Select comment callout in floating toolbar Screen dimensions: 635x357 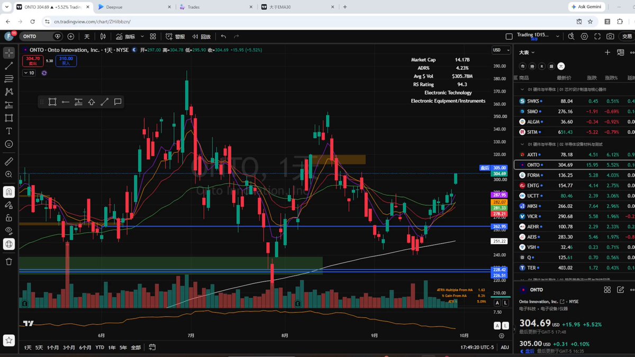point(117,102)
